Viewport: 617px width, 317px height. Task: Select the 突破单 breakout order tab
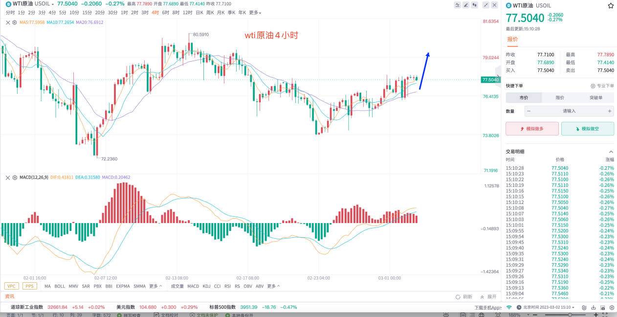(596, 97)
